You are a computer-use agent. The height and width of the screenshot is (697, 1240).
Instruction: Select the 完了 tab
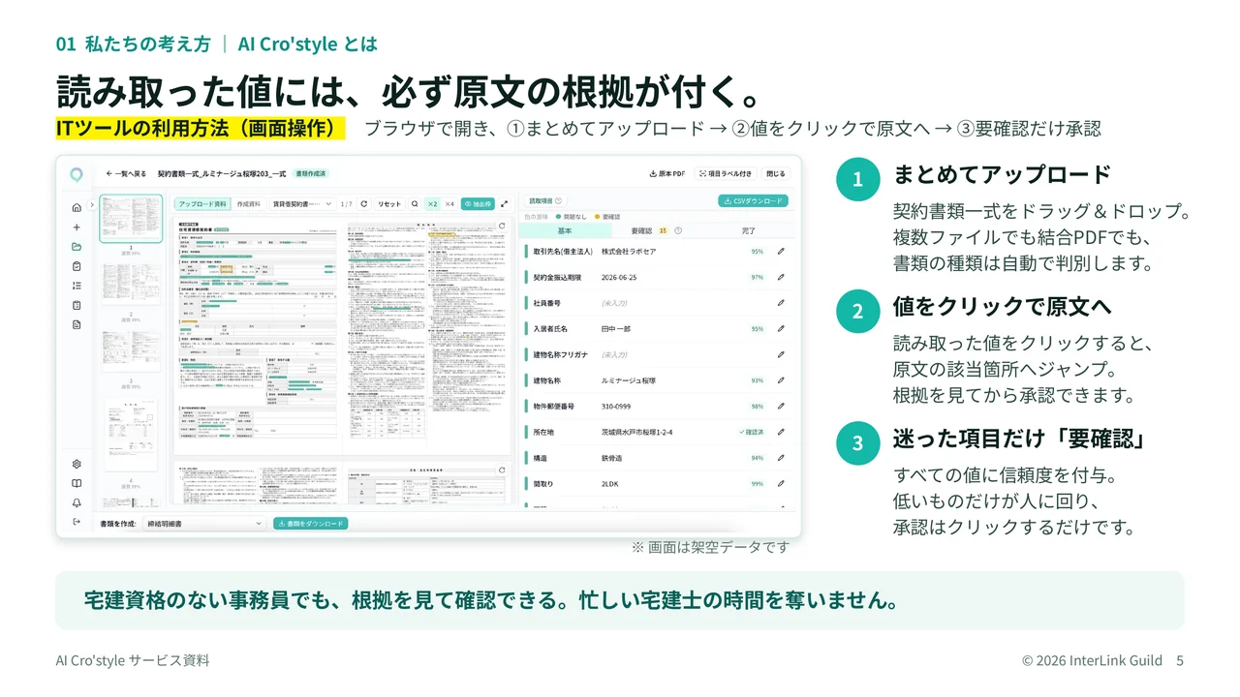tap(748, 231)
